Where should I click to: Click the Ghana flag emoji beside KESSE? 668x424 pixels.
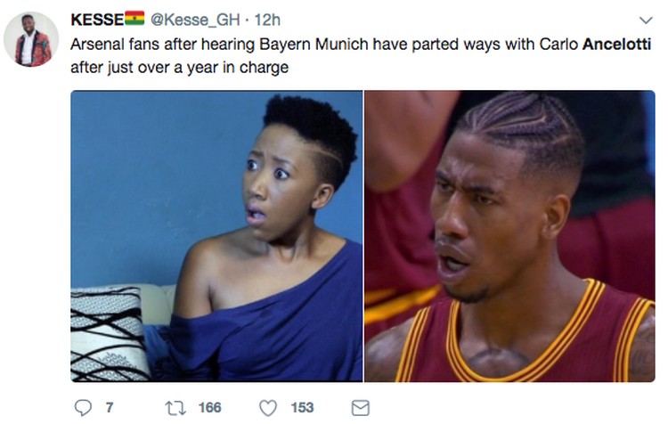coord(134,19)
